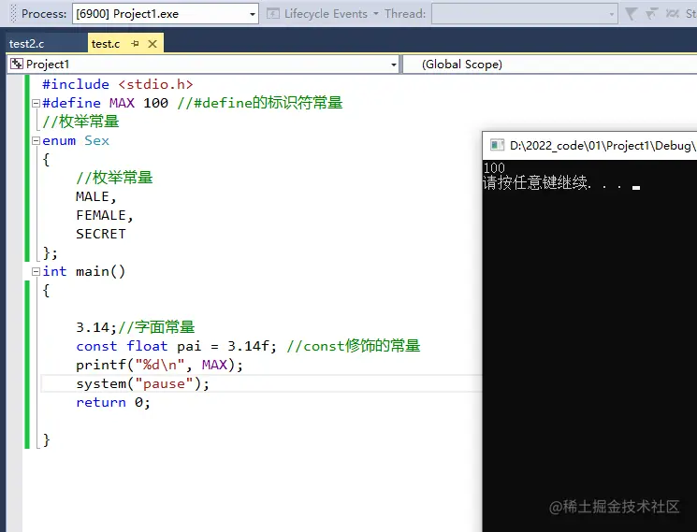Click the return 0 statement
Image resolution: width=697 pixels, height=532 pixels.
pos(113,402)
